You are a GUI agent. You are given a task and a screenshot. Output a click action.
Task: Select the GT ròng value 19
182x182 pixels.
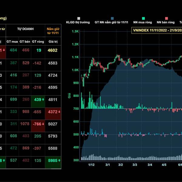39,50
